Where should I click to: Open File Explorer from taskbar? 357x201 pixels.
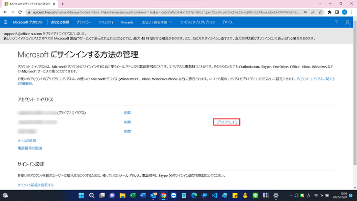point(122,195)
